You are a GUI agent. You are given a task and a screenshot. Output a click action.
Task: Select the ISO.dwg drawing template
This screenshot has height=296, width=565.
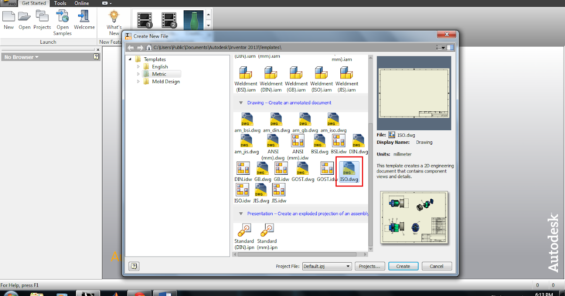pos(349,172)
